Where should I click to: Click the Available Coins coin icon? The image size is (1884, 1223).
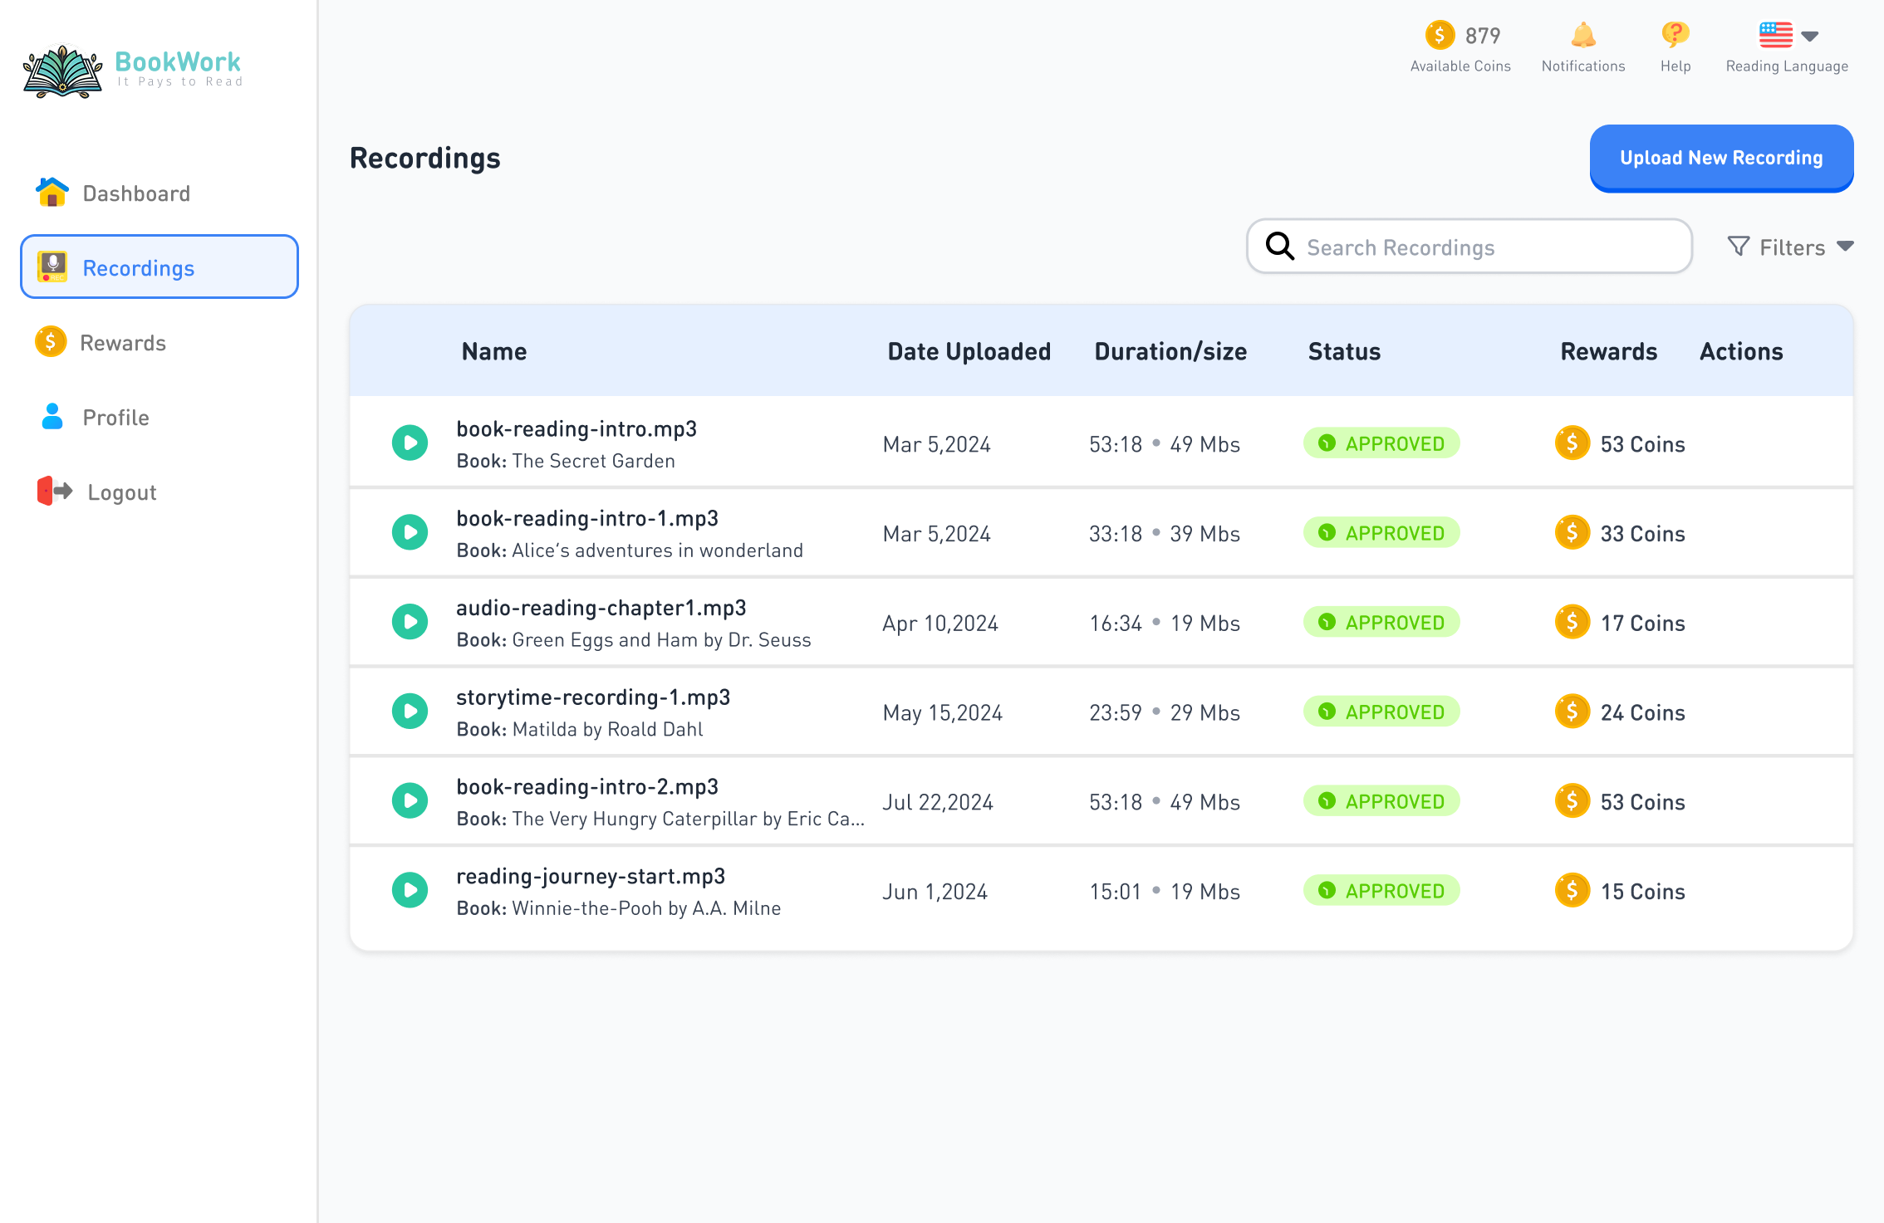tap(1440, 36)
